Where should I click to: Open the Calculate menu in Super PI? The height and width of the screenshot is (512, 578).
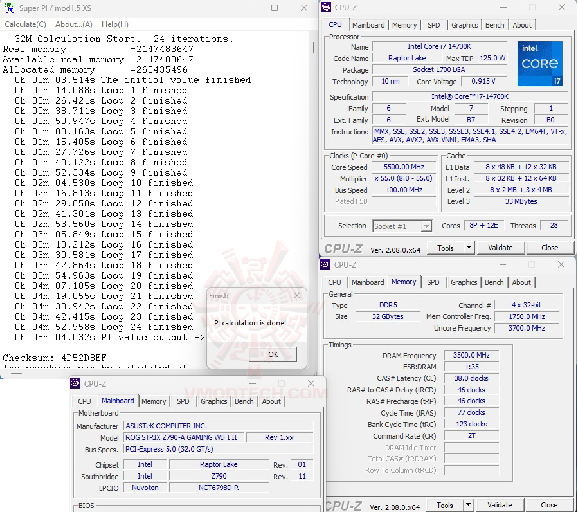point(25,24)
